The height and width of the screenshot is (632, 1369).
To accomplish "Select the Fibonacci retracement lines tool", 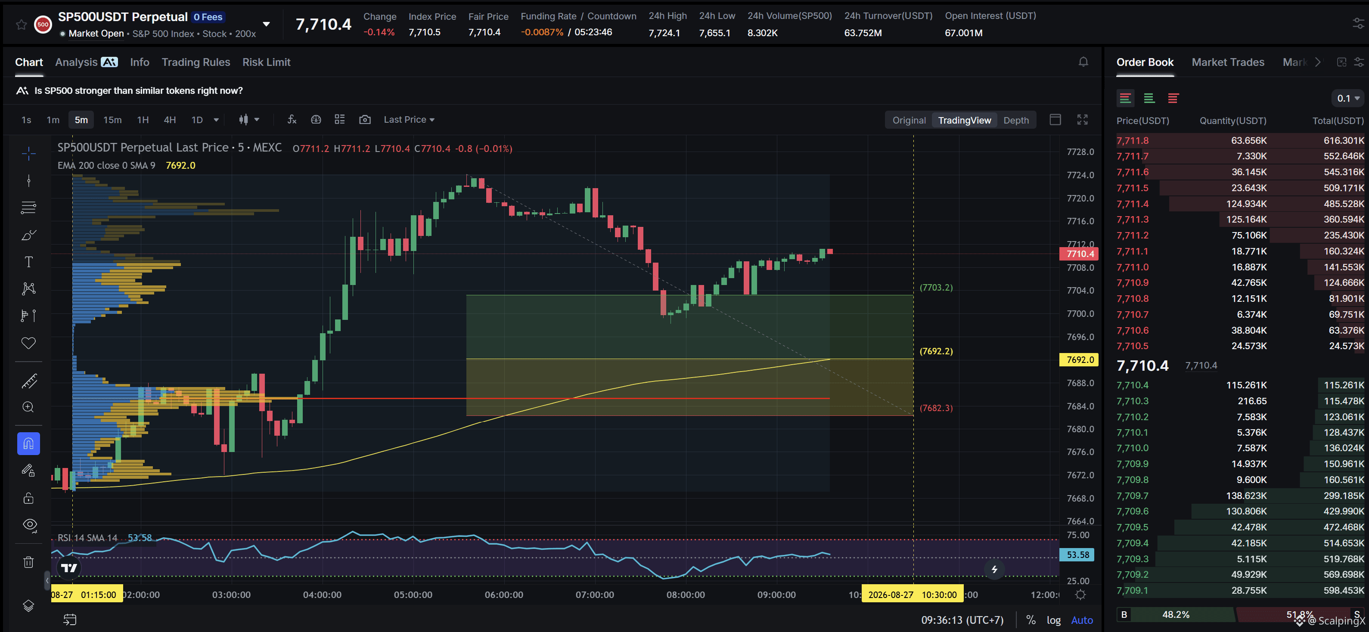I will point(29,208).
